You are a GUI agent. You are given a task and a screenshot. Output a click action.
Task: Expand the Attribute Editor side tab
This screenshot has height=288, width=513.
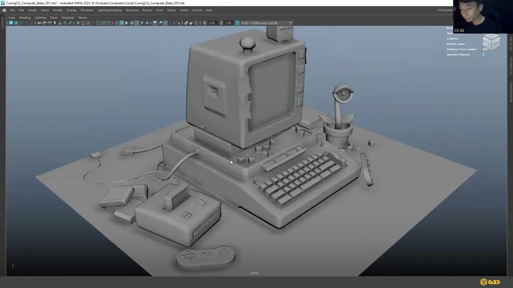pyautogui.click(x=511, y=92)
